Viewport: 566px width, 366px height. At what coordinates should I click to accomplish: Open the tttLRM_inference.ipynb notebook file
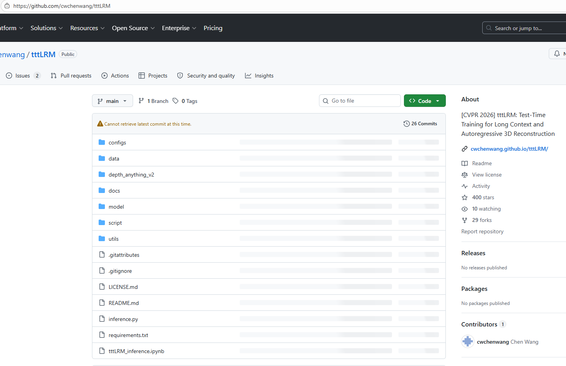(136, 352)
